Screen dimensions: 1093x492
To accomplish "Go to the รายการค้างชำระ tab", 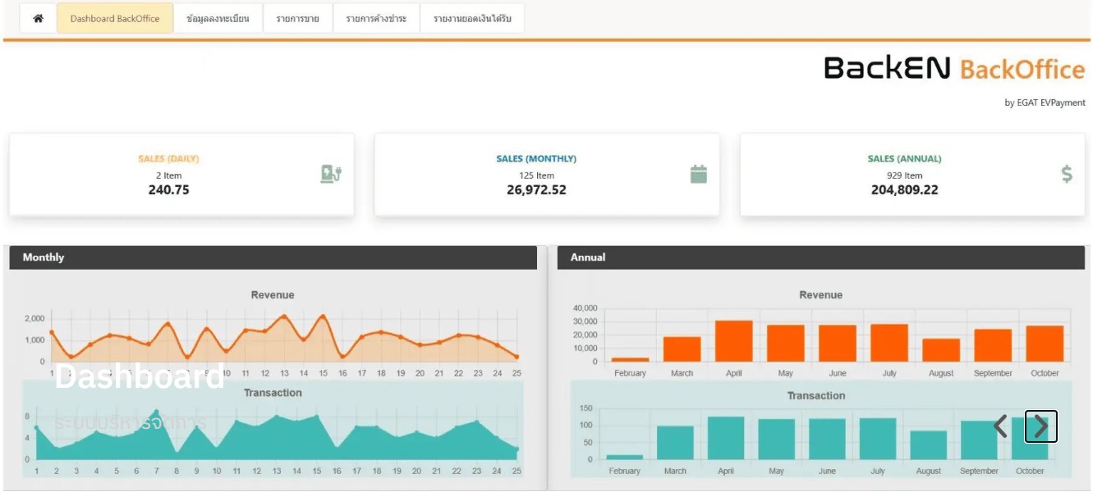I will pos(376,18).
